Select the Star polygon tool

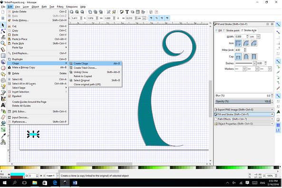pyautogui.click(x=3, y=74)
